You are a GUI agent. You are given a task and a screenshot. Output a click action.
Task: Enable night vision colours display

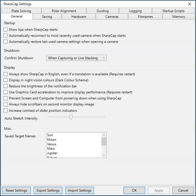pyautogui.click(x=6, y=80)
